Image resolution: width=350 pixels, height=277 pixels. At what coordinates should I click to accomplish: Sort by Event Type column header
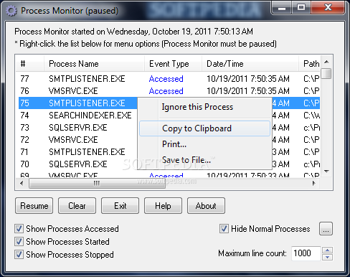(x=173, y=64)
